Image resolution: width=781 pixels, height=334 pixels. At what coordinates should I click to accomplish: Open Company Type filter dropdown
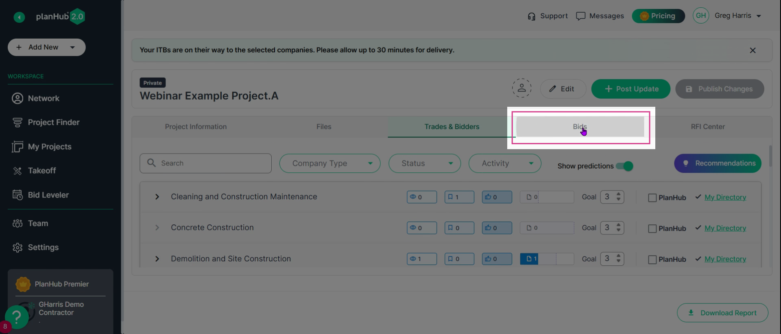(x=330, y=163)
